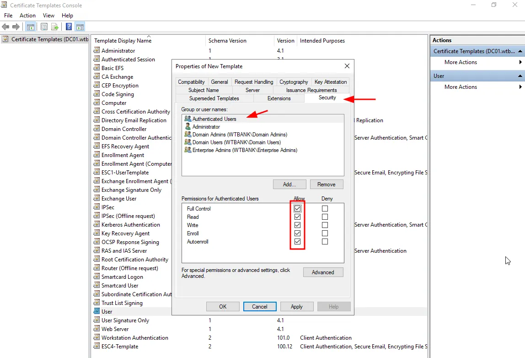This screenshot has height=358, width=525.
Task: Select the ESC4-Template certificate icon
Action: [96, 347]
